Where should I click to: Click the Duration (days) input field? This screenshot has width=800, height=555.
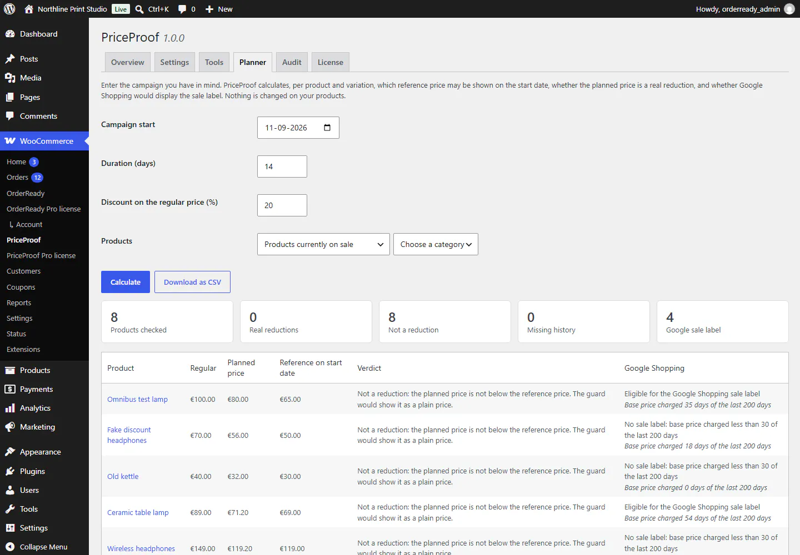(x=282, y=167)
